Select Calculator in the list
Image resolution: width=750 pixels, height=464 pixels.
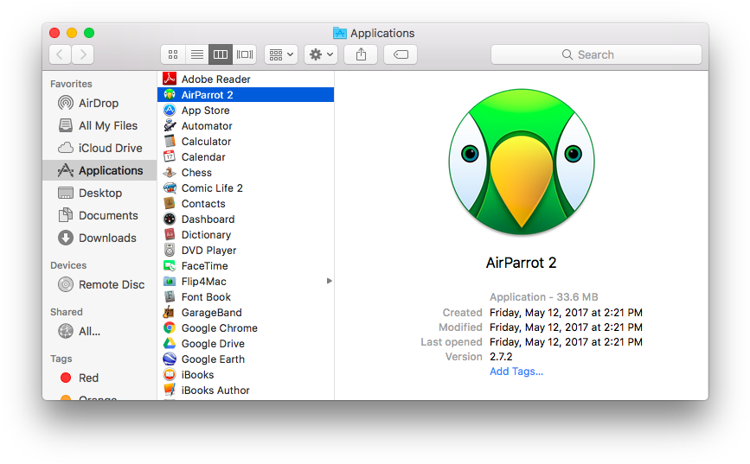tap(246, 142)
